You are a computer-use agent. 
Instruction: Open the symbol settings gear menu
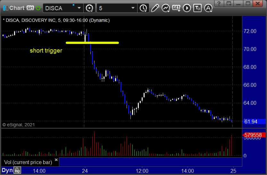pyautogui.click(x=89, y=8)
